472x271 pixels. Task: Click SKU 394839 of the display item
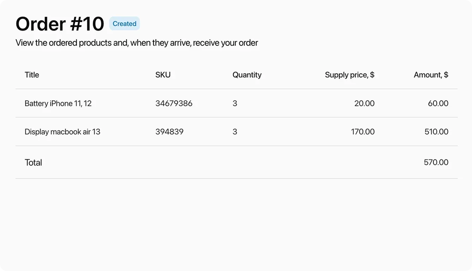169,132
